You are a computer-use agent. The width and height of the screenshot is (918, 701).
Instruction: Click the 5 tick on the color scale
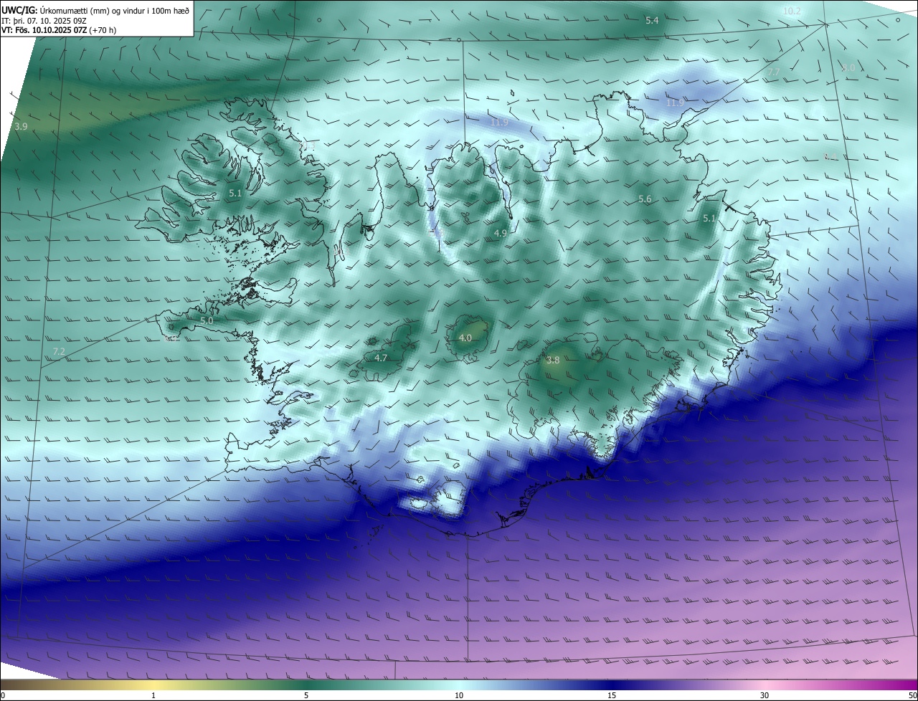click(x=306, y=695)
